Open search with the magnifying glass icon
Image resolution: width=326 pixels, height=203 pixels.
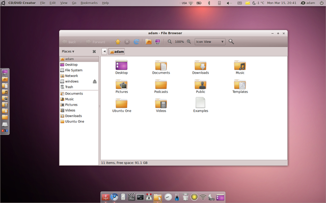231,42
